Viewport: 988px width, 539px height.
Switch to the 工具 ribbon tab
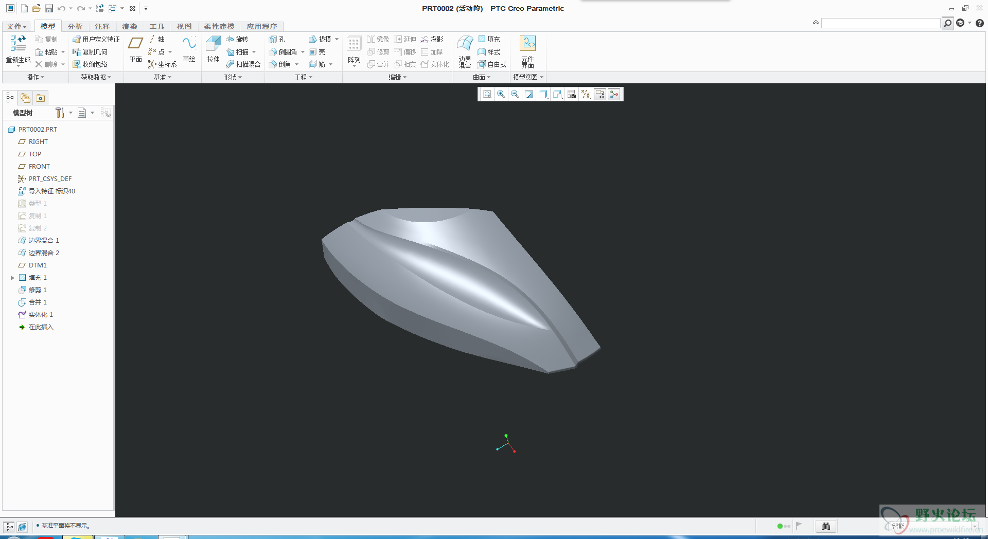157,26
